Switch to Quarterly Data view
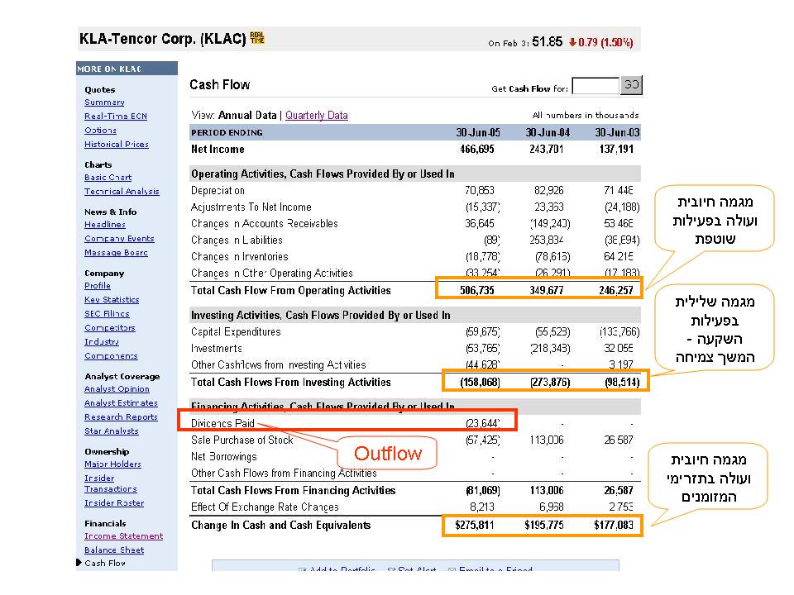 point(317,116)
